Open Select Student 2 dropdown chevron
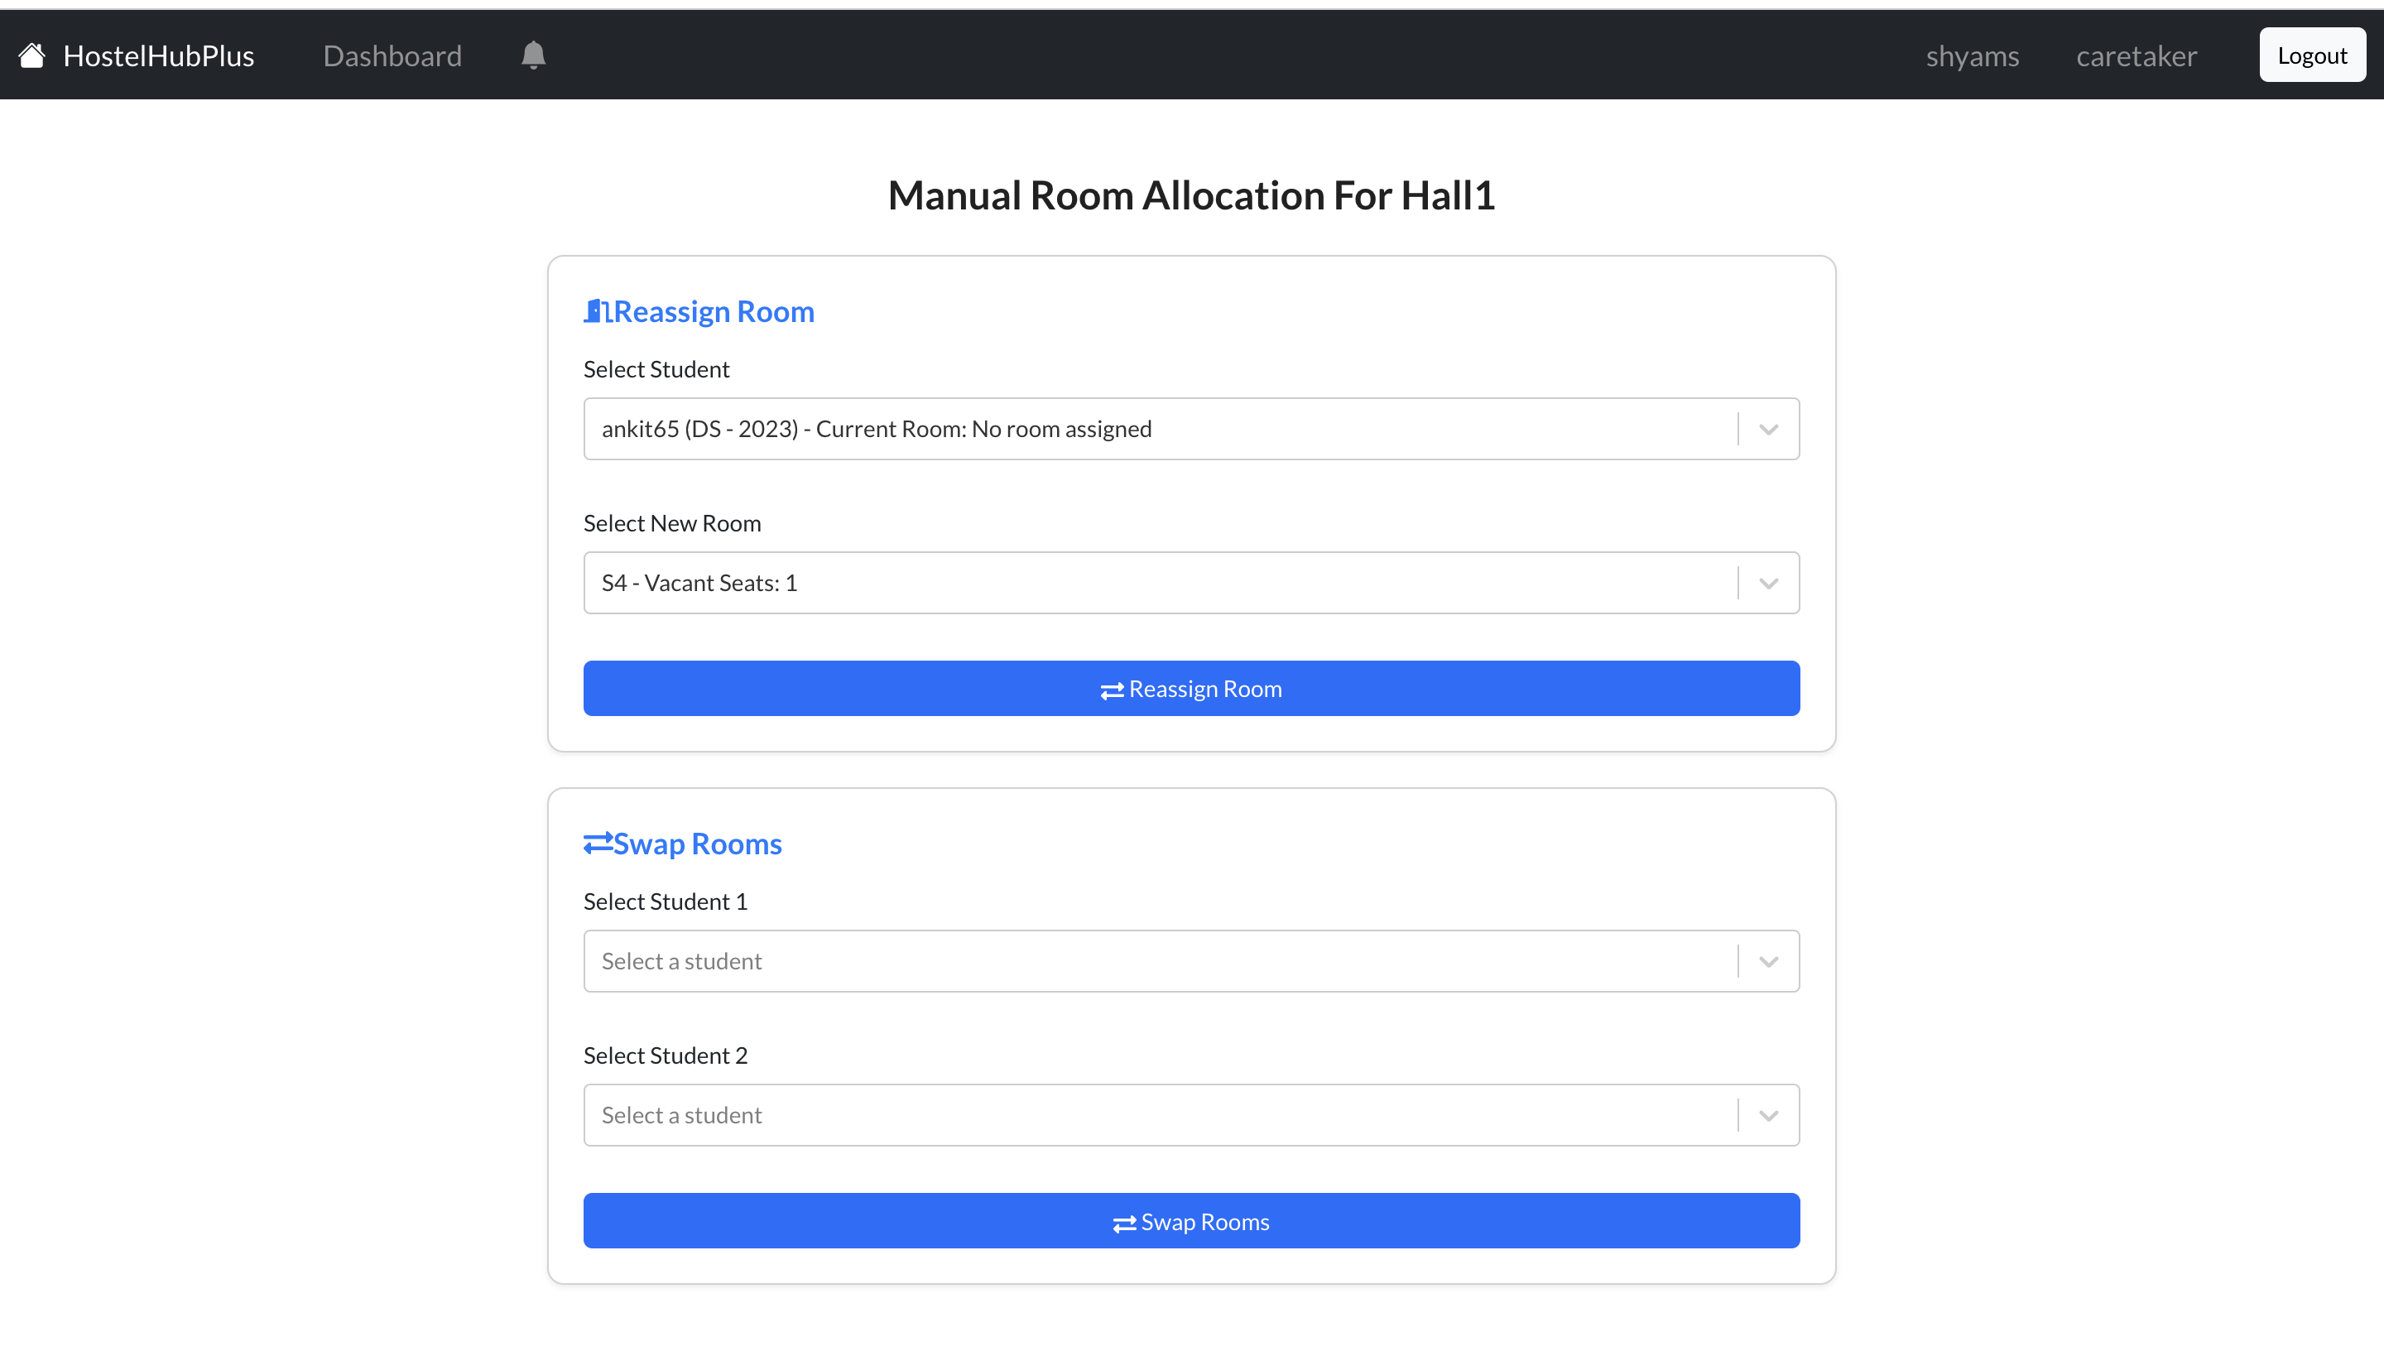 click(x=1767, y=1115)
